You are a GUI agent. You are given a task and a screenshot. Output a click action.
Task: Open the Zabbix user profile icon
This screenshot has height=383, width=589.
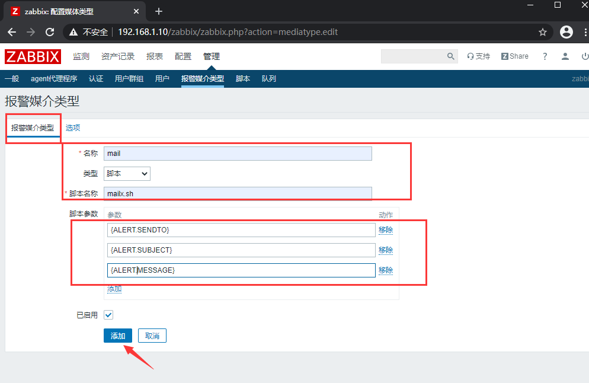click(565, 56)
